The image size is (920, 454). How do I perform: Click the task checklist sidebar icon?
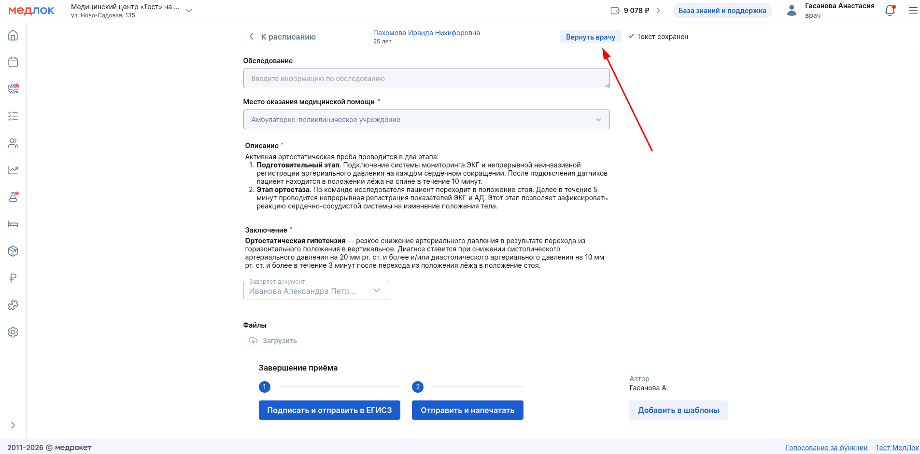tap(13, 116)
